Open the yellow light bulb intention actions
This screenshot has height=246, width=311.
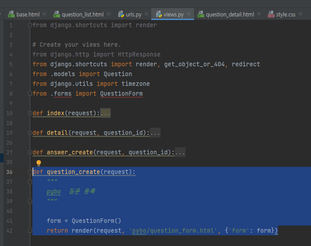click(39, 163)
